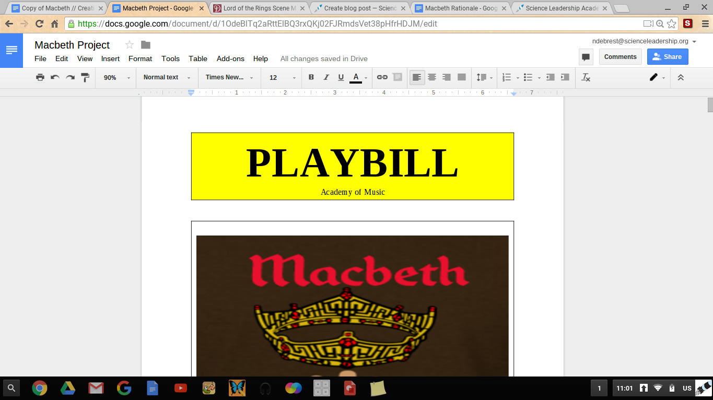
Task: Click the undo arrow icon
Action: click(55, 77)
